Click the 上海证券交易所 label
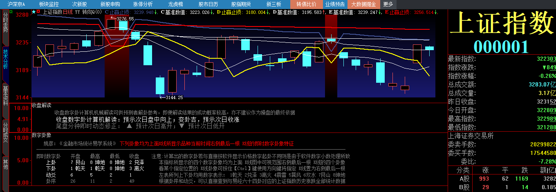The height and width of the screenshot is (192, 556). click(471, 136)
